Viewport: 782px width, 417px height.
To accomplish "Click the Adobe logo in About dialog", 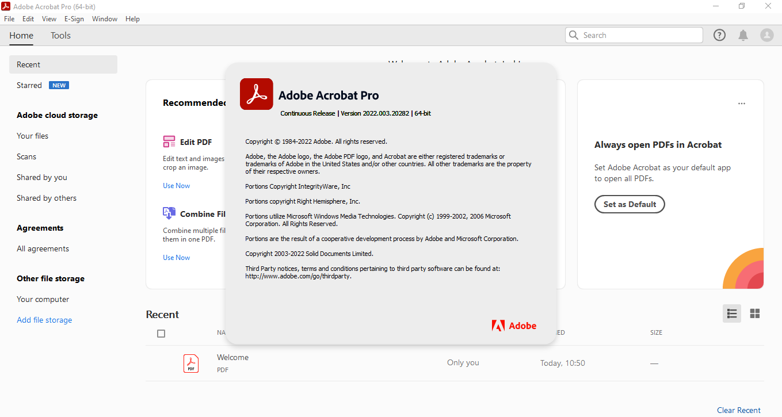I will 514,326.
